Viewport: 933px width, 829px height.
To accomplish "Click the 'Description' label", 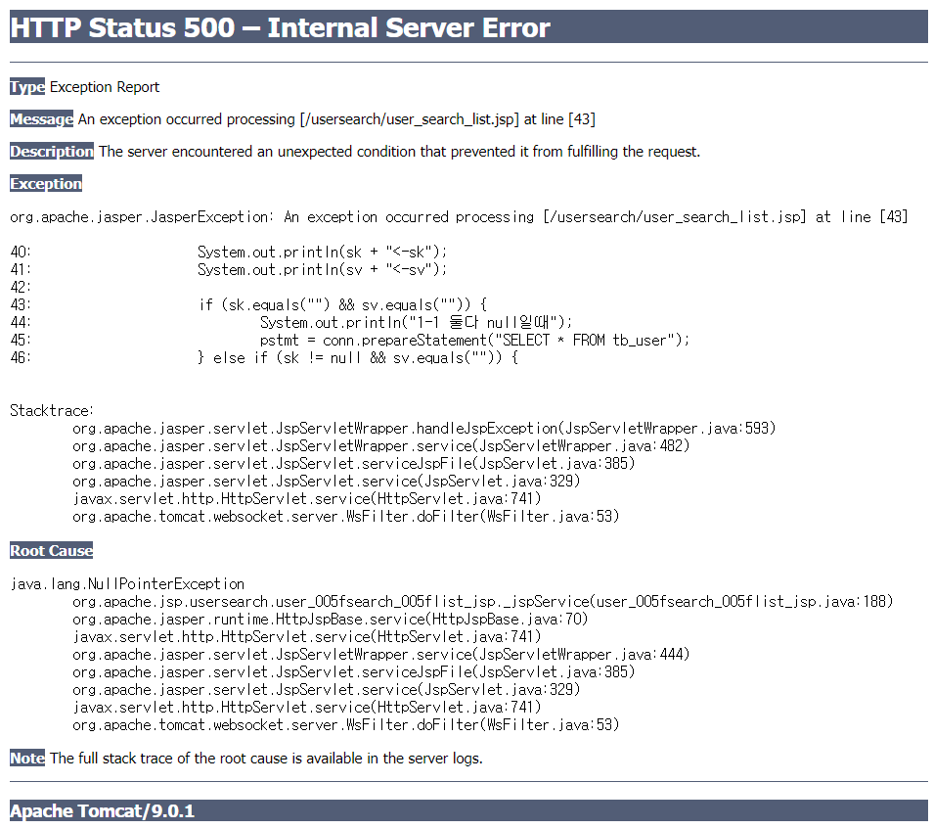I will point(52,152).
